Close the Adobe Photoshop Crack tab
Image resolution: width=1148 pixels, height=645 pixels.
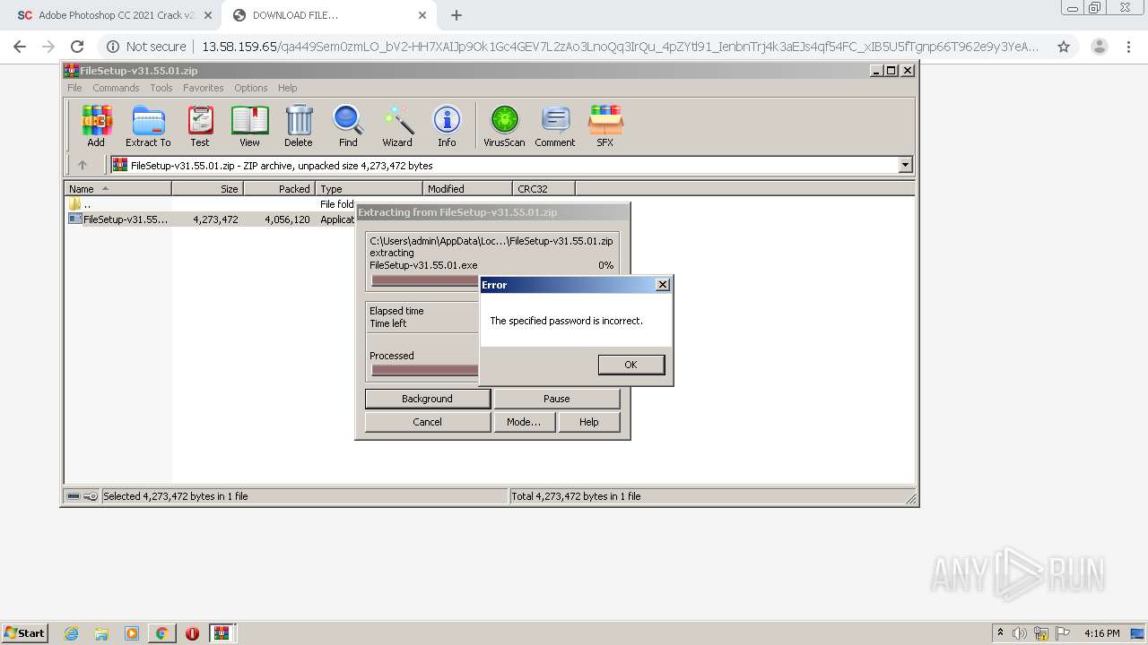208,15
